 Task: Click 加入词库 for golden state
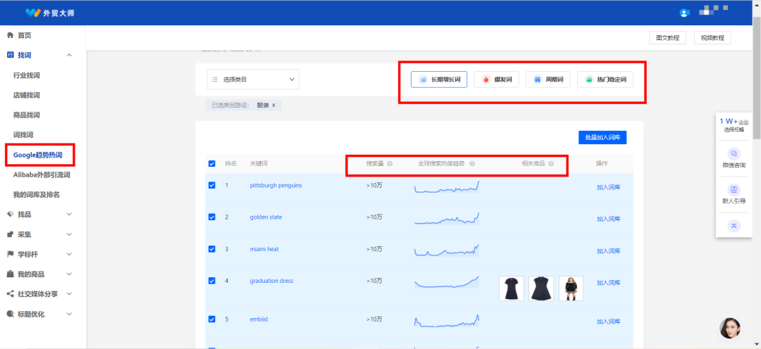pyautogui.click(x=609, y=219)
